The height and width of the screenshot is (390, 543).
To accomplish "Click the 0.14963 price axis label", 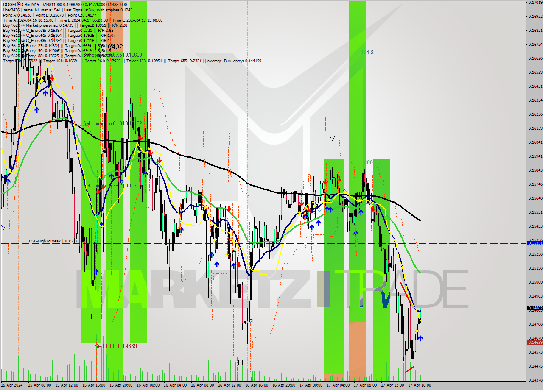I will click(535, 296).
